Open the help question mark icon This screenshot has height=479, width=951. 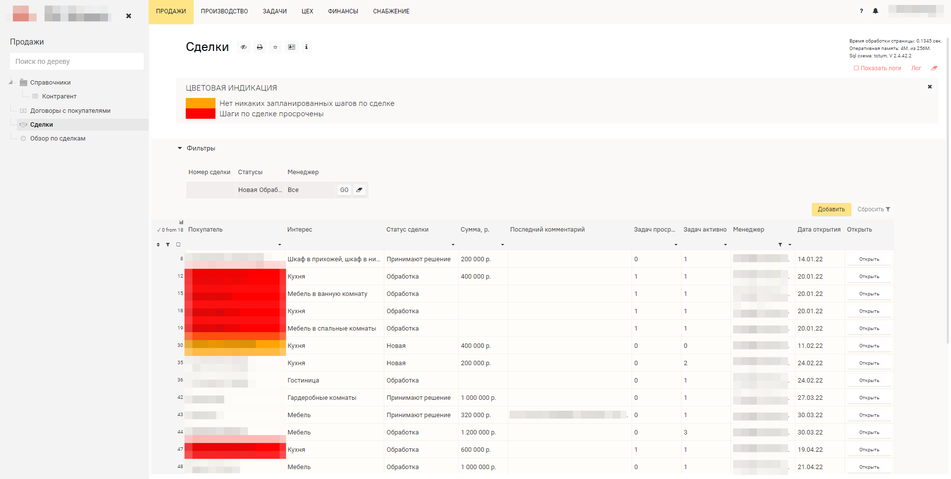[x=861, y=11]
